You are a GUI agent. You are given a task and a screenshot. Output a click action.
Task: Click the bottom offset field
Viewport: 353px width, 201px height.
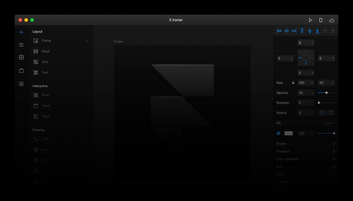[x=306, y=72]
